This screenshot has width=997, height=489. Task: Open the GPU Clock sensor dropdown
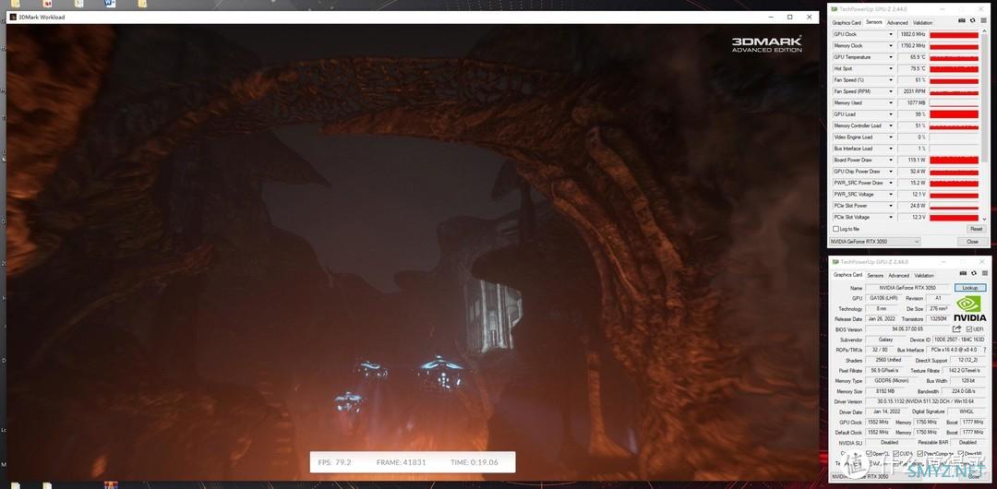click(891, 34)
